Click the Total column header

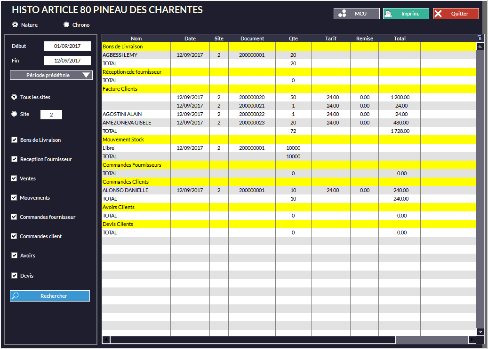400,39
